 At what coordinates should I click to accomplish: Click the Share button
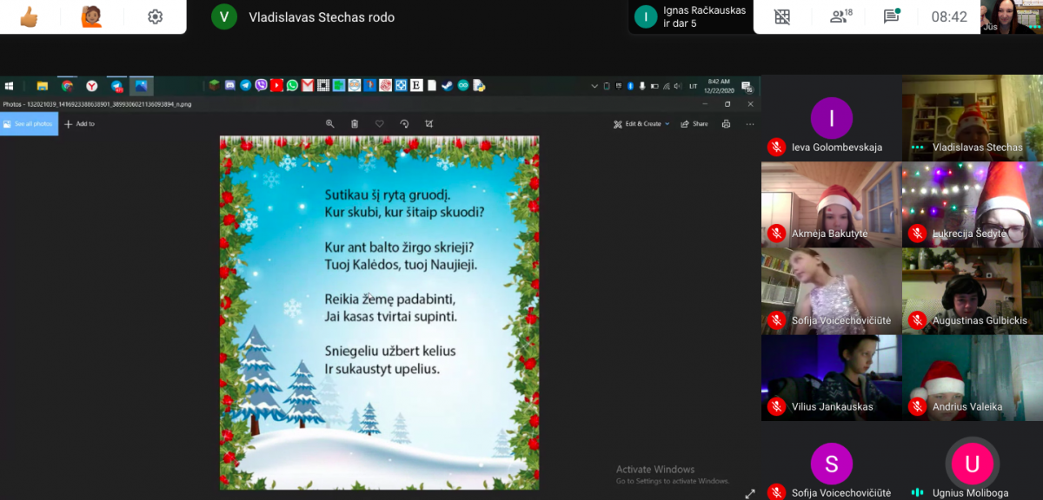(694, 124)
